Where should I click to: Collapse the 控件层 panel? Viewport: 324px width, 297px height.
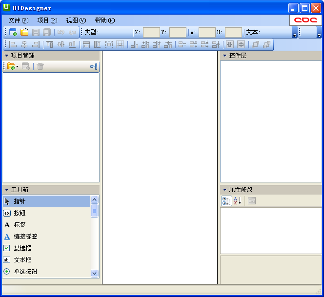coord(225,56)
